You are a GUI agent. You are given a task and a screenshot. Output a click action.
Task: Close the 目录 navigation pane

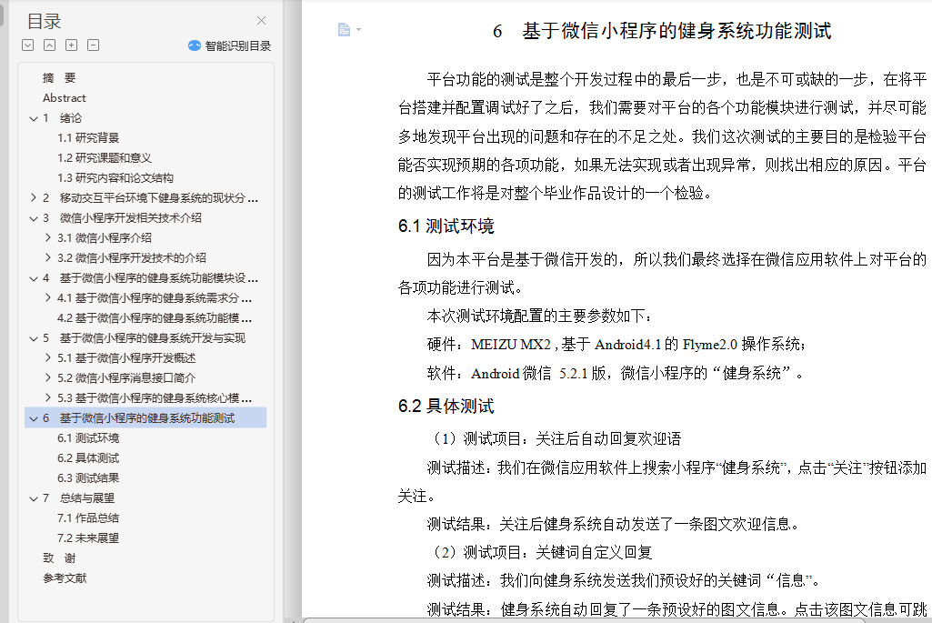tap(261, 21)
